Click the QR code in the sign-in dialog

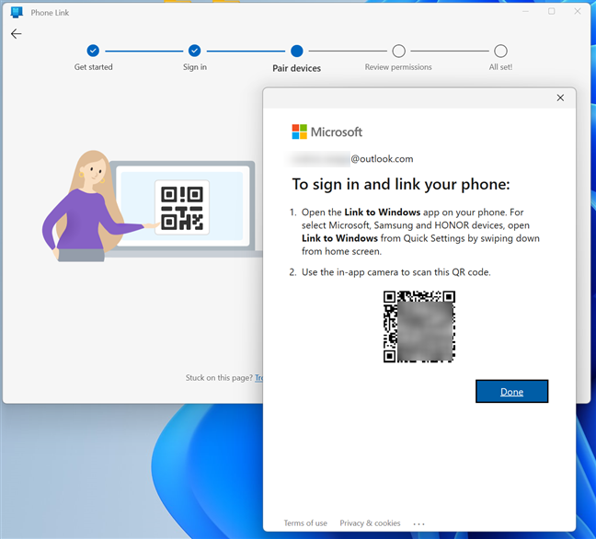point(418,327)
